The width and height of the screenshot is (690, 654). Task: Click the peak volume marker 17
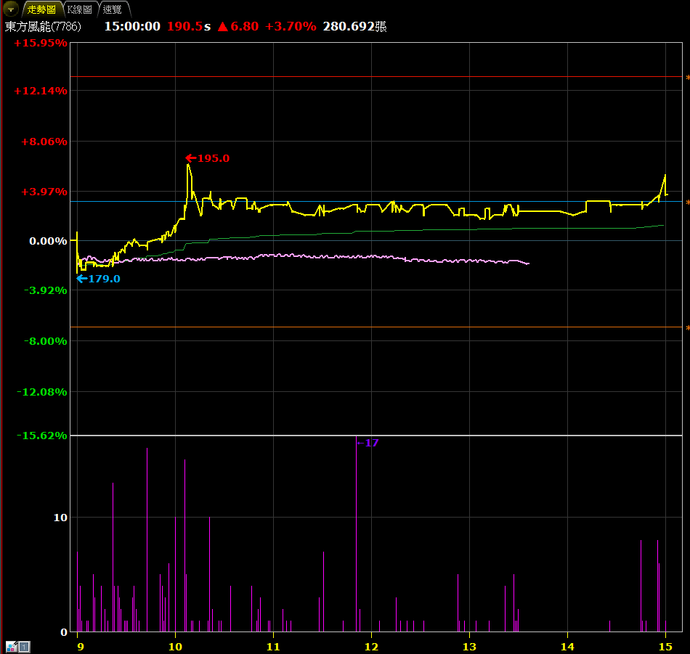tap(368, 443)
